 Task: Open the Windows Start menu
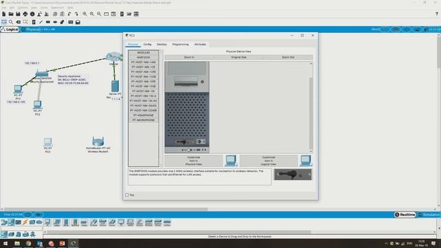[x=6, y=243]
